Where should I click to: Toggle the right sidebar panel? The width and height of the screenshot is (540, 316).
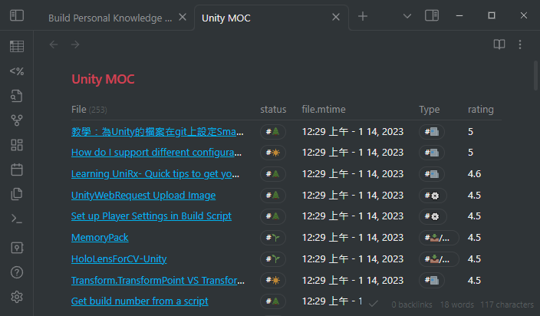click(432, 15)
